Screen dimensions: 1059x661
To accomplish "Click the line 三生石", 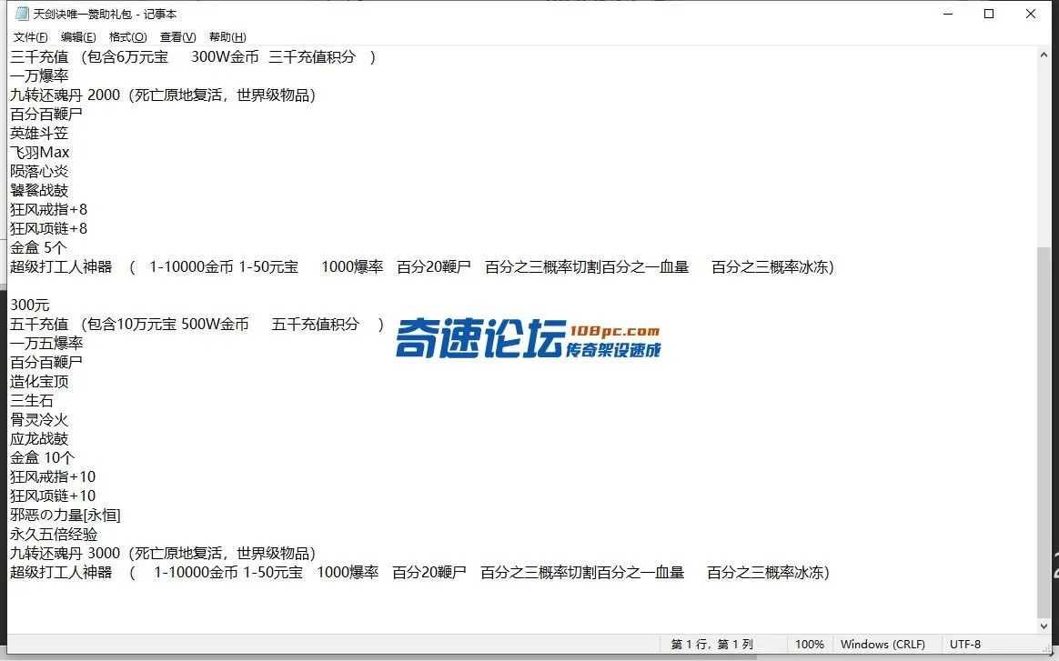I will 32,400.
